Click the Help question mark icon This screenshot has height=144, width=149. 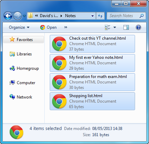click(138, 27)
